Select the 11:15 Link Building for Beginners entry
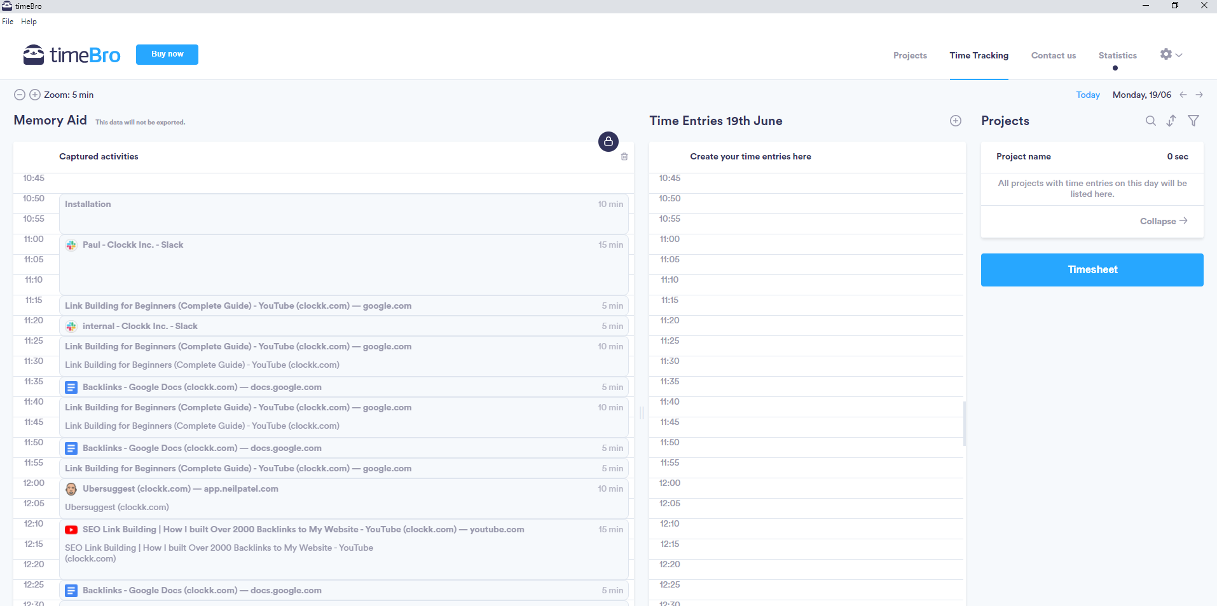The width and height of the screenshot is (1217, 606). pyautogui.click(x=344, y=306)
